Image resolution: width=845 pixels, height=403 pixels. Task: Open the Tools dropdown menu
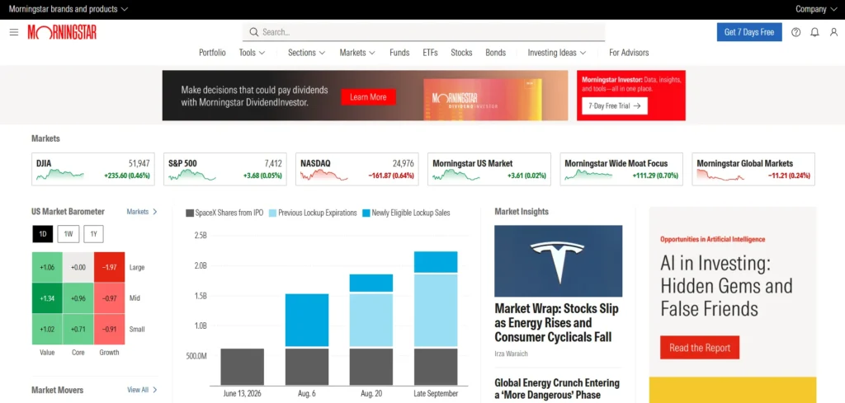click(x=253, y=53)
